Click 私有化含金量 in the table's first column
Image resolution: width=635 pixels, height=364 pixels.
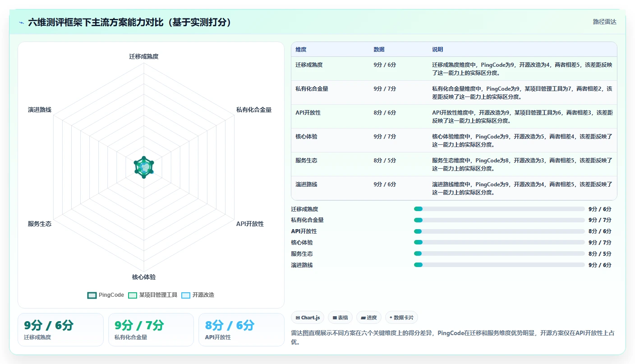coord(312,89)
